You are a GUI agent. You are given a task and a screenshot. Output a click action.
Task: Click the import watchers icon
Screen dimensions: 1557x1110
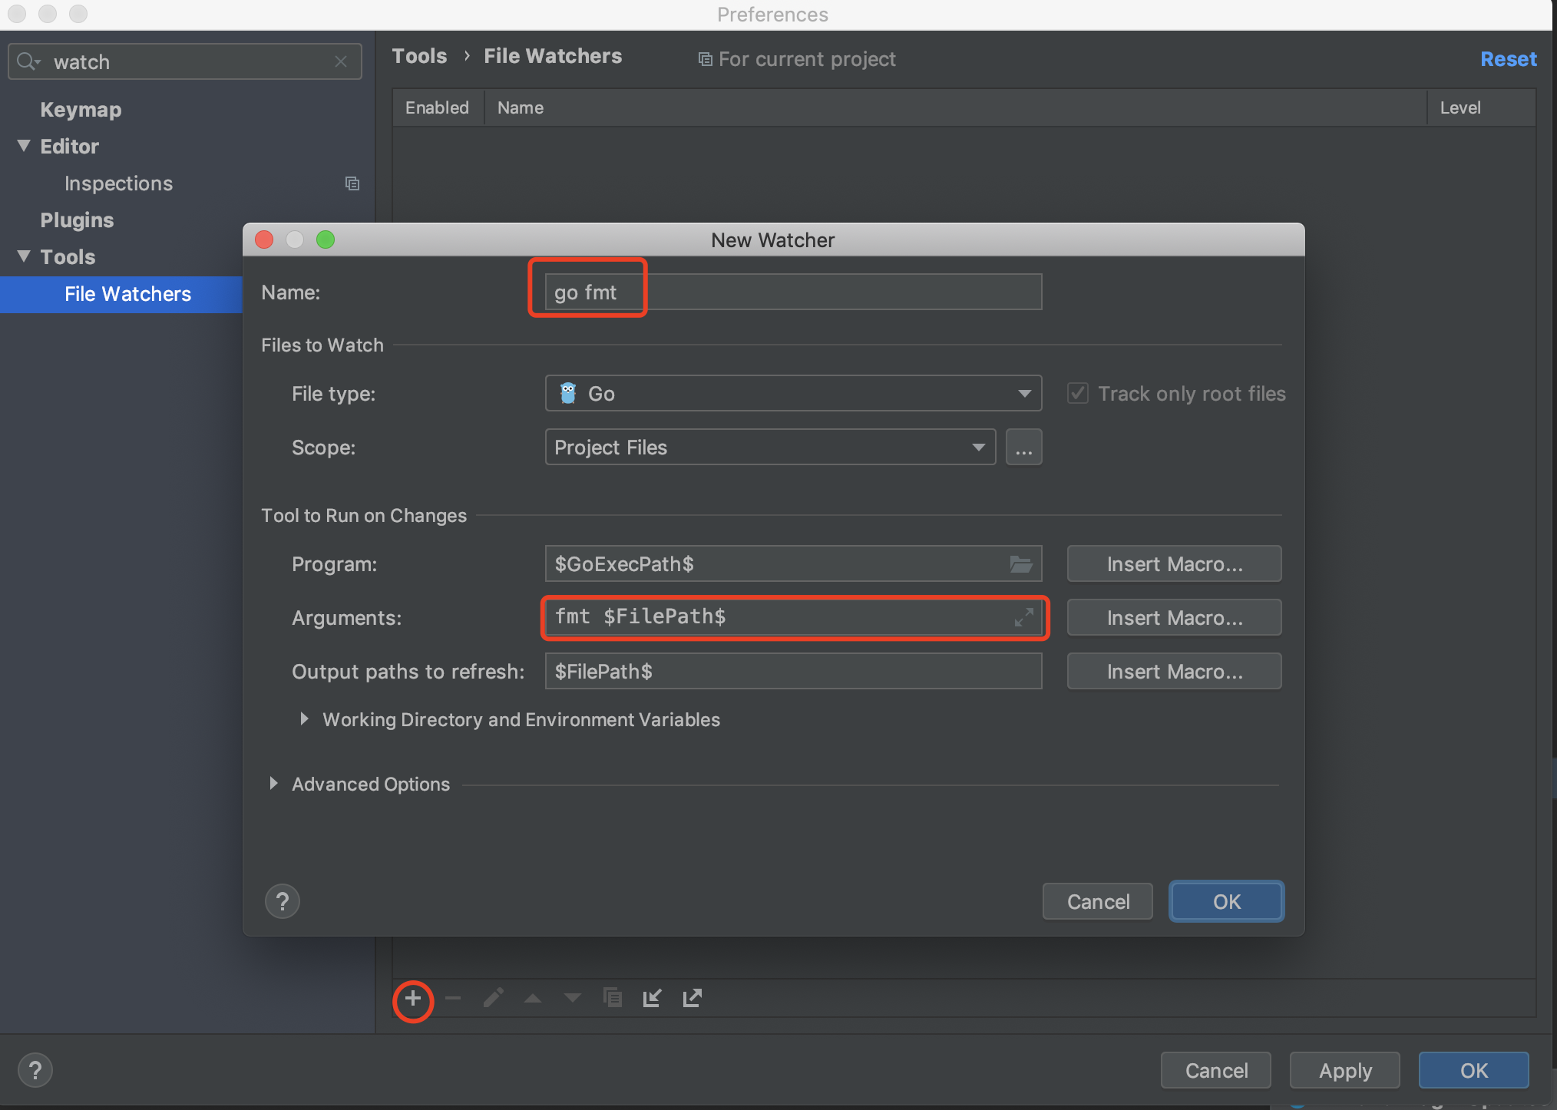652,999
